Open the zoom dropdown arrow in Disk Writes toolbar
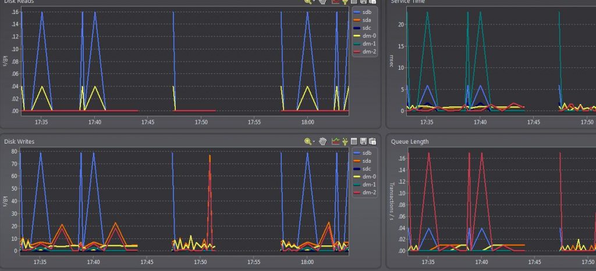This screenshot has height=271, width=596. [314, 142]
